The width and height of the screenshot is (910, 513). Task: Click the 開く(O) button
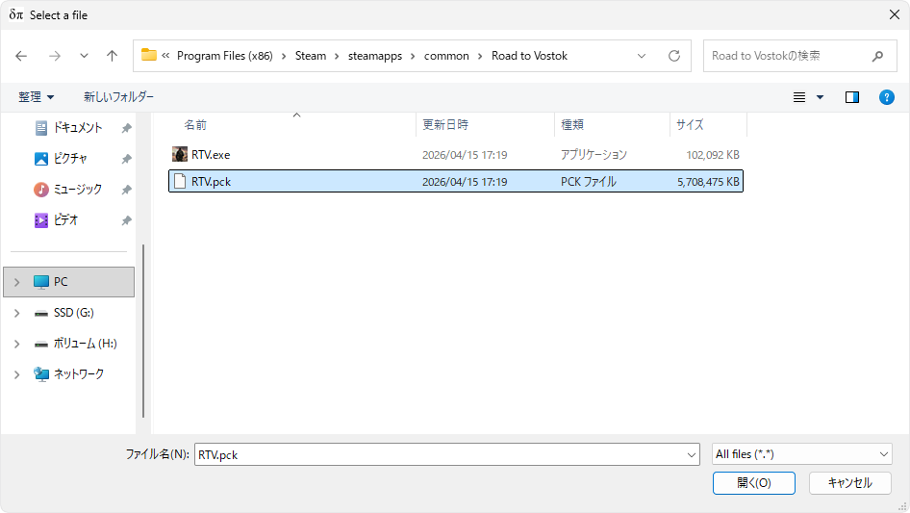click(753, 483)
